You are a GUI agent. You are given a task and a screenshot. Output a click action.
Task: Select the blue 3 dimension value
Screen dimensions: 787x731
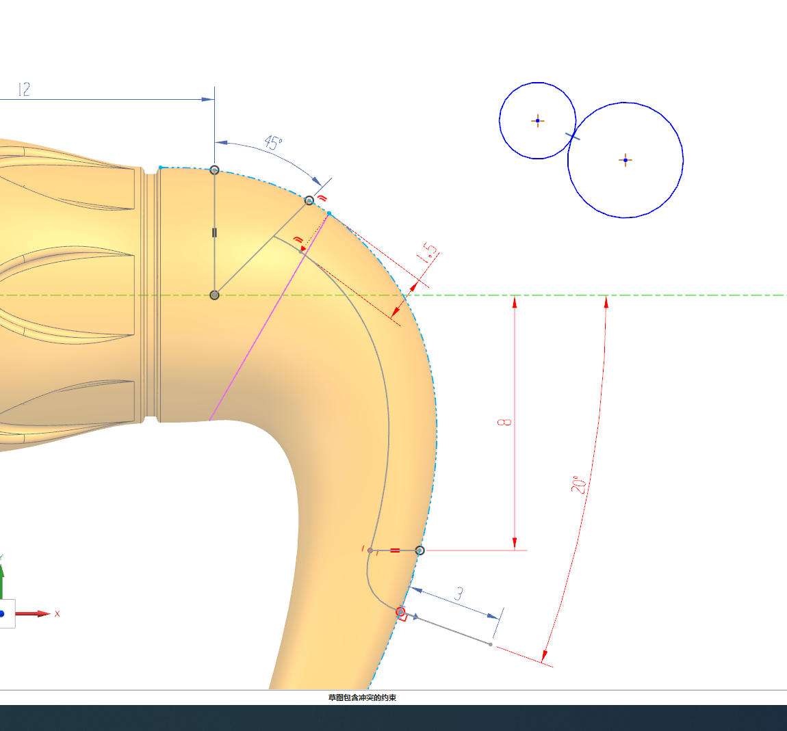click(459, 594)
